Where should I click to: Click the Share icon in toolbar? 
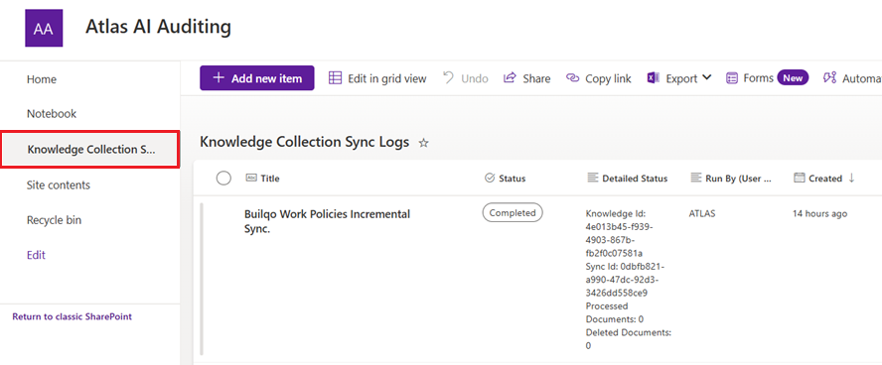tap(510, 78)
